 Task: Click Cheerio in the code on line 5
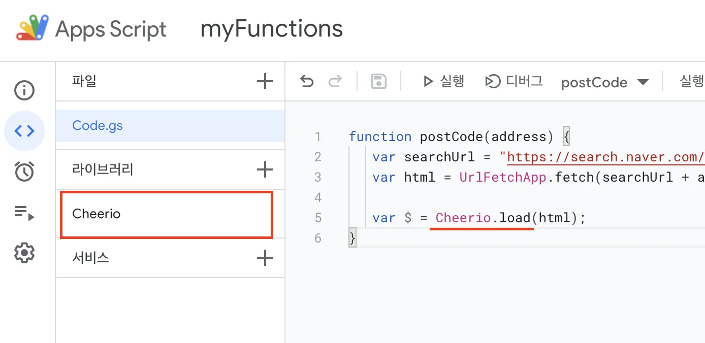tap(463, 218)
